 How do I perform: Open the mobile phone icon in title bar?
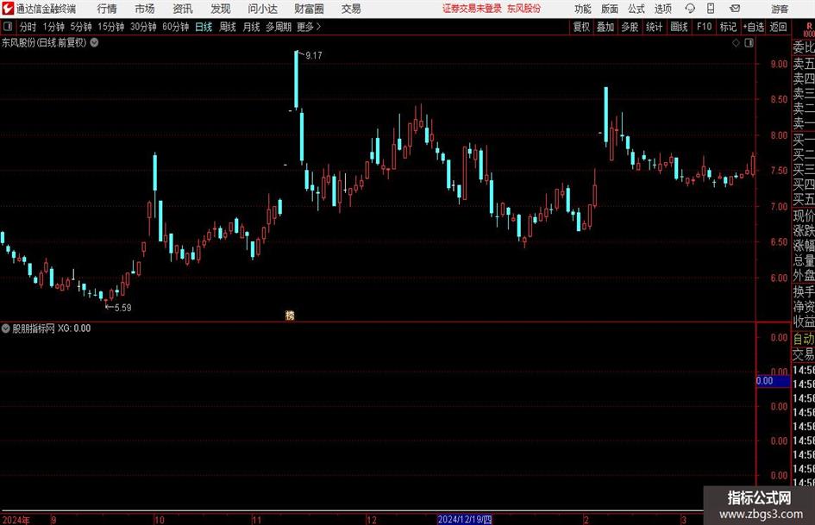tap(711, 9)
